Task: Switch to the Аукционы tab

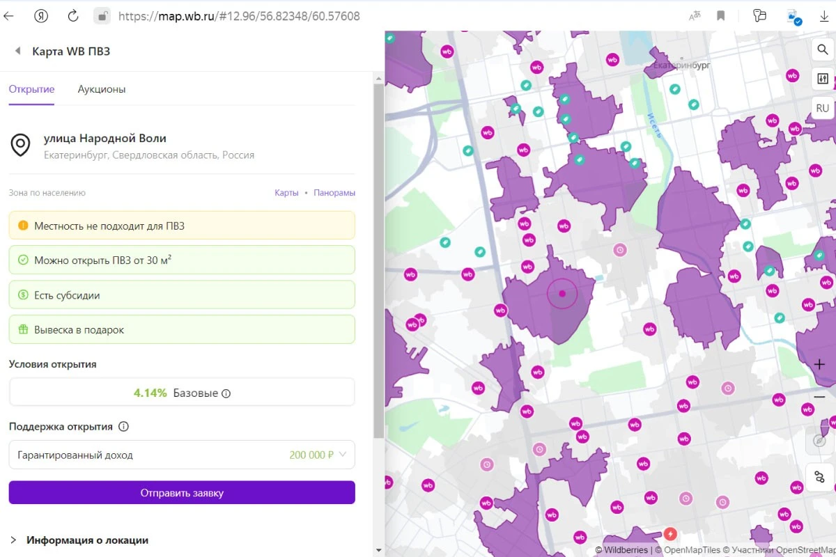Action: point(102,89)
